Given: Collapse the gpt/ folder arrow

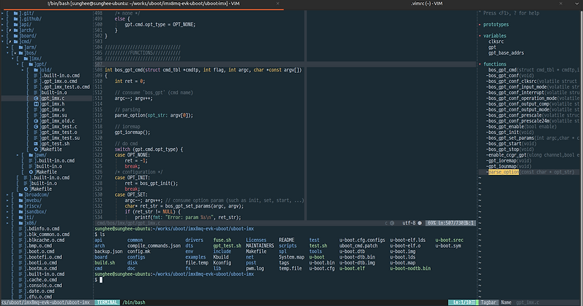Looking at the screenshot, I should pos(17,64).
